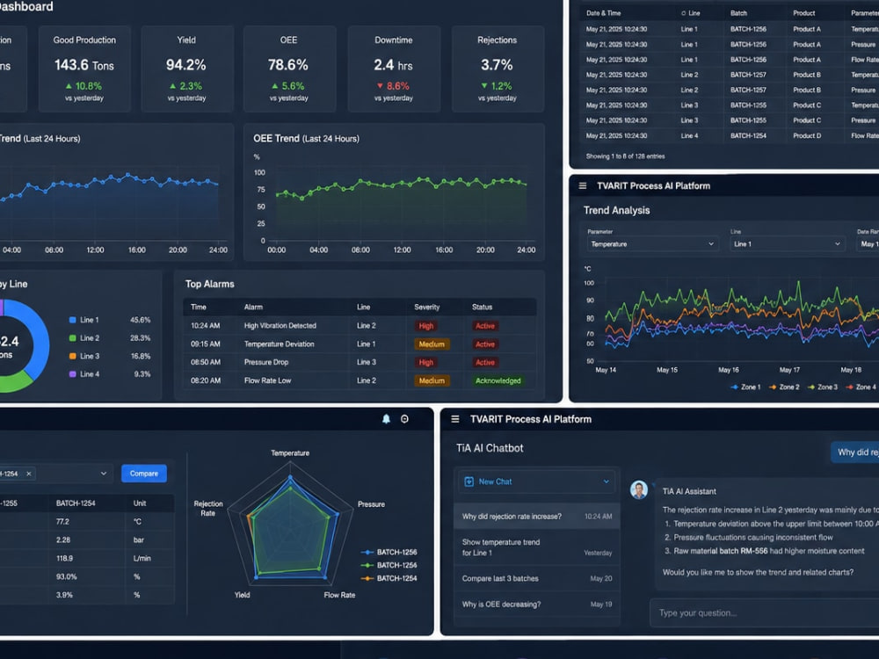Click the Severity column header
This screenshot has height=659, width=879.
click(x=426, y=307)
